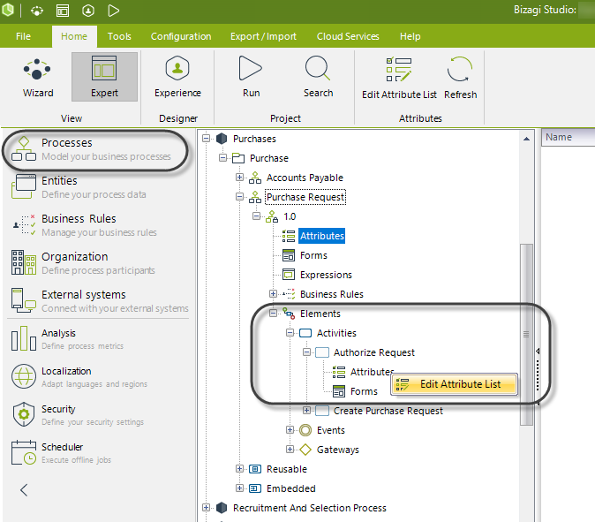Collapse the sidebar with the left chevron
Screen dimensions: 595x522
[x=24, y=490]
